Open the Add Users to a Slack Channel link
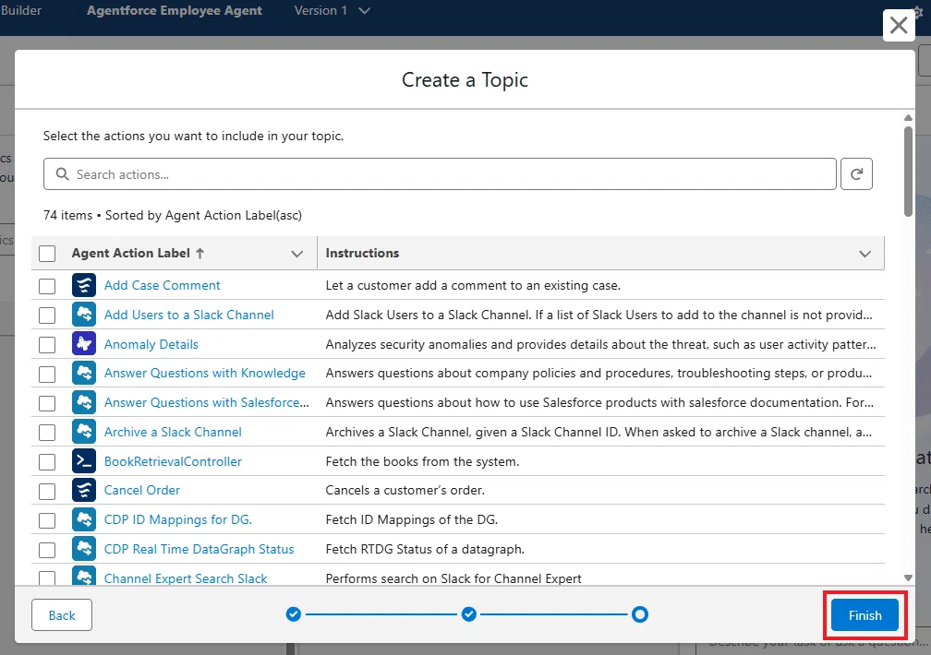The image size is (931, 655). (188, 315)
